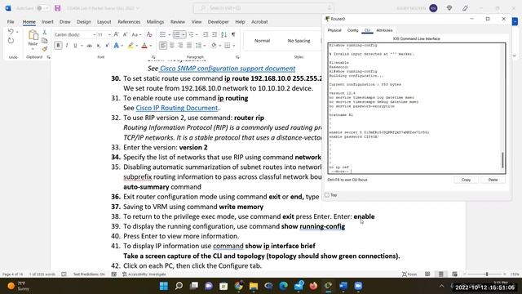Toggle Subscript formatting

coord(99,46)
